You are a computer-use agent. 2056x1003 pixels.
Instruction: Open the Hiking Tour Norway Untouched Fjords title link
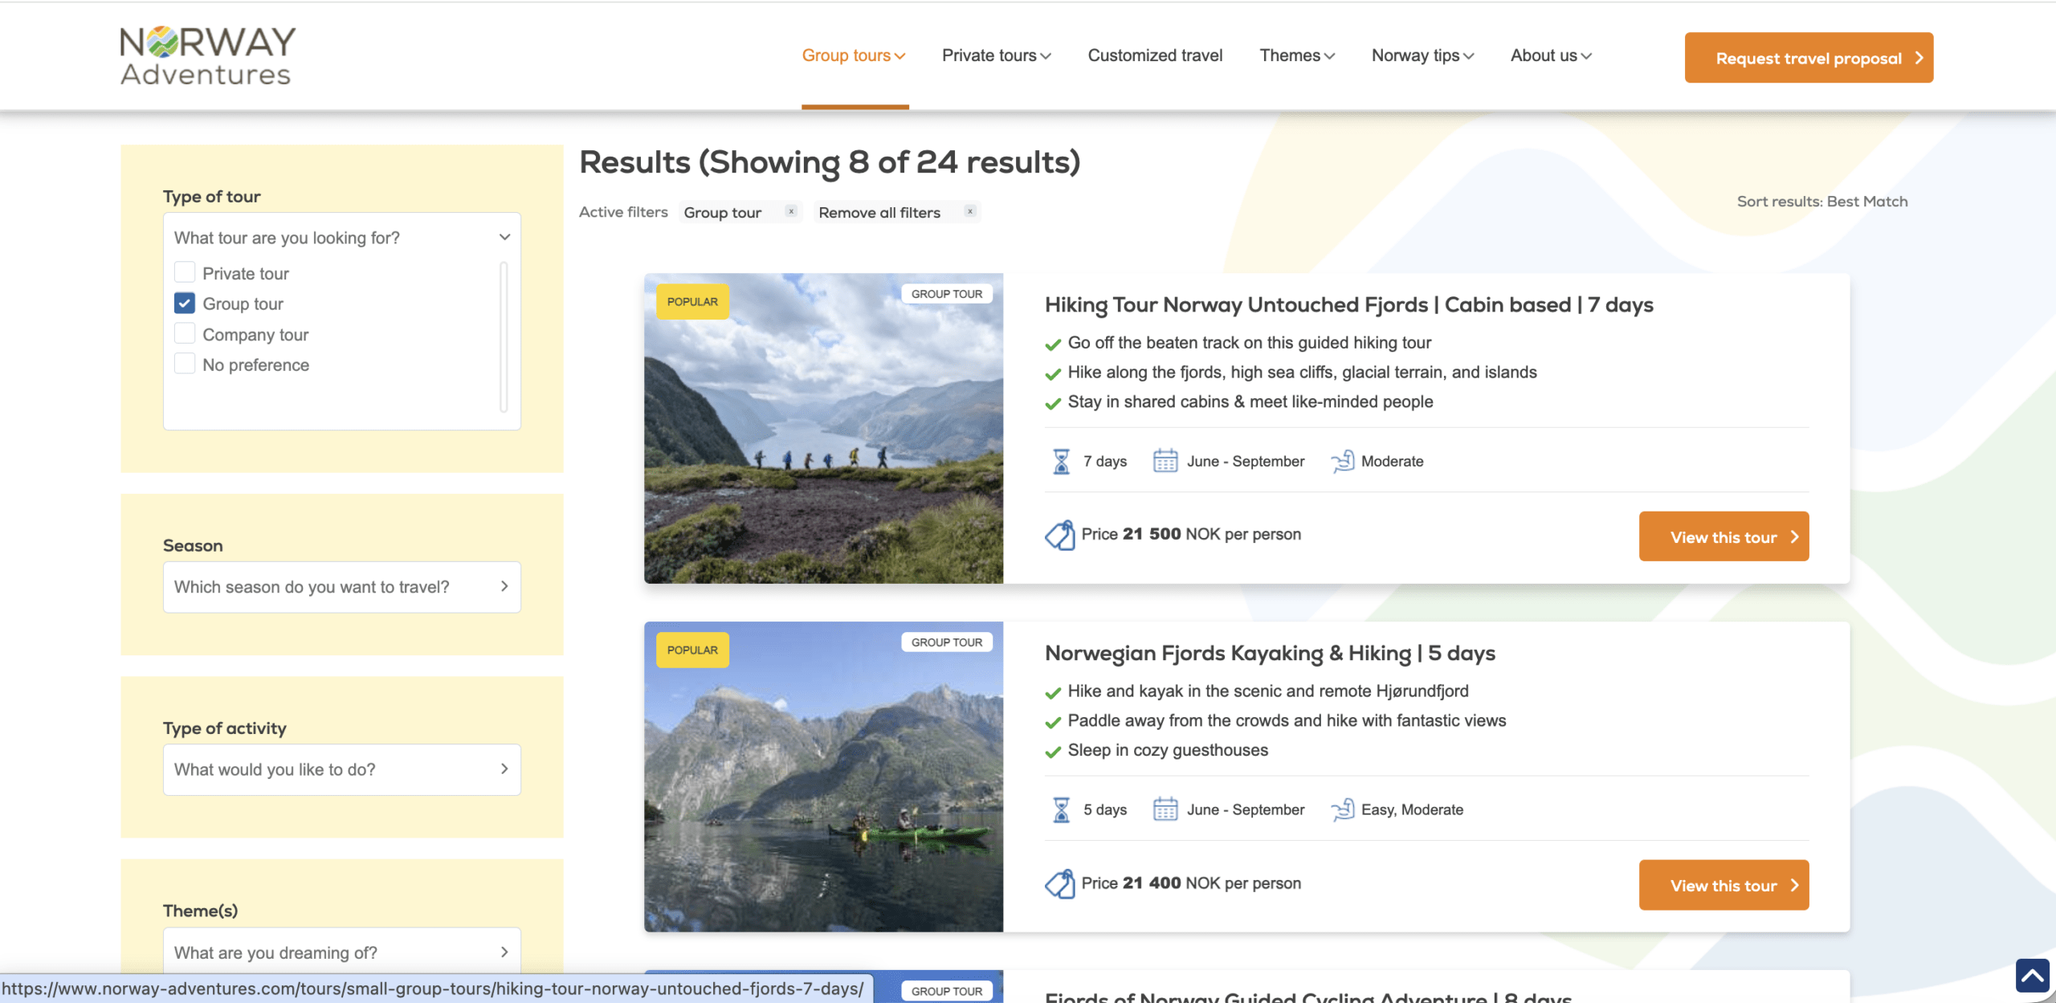point(1348,305)
